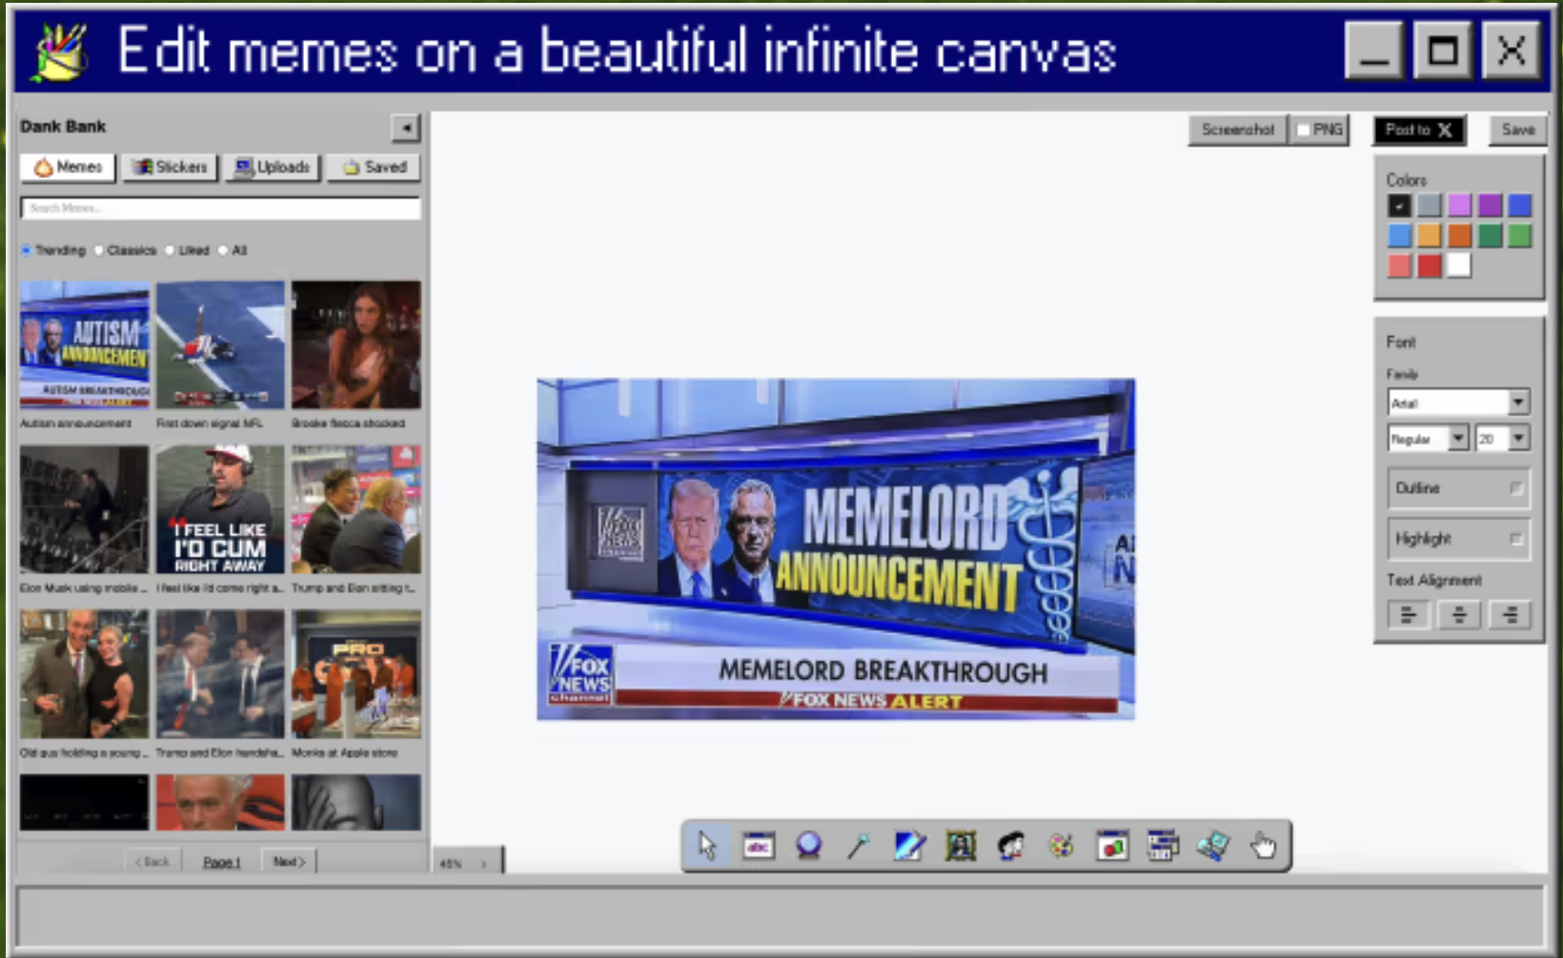This screenshot has height=958, width=1563.
Task: Toggle the PNG checkbox
Action: coord(1304,130)
